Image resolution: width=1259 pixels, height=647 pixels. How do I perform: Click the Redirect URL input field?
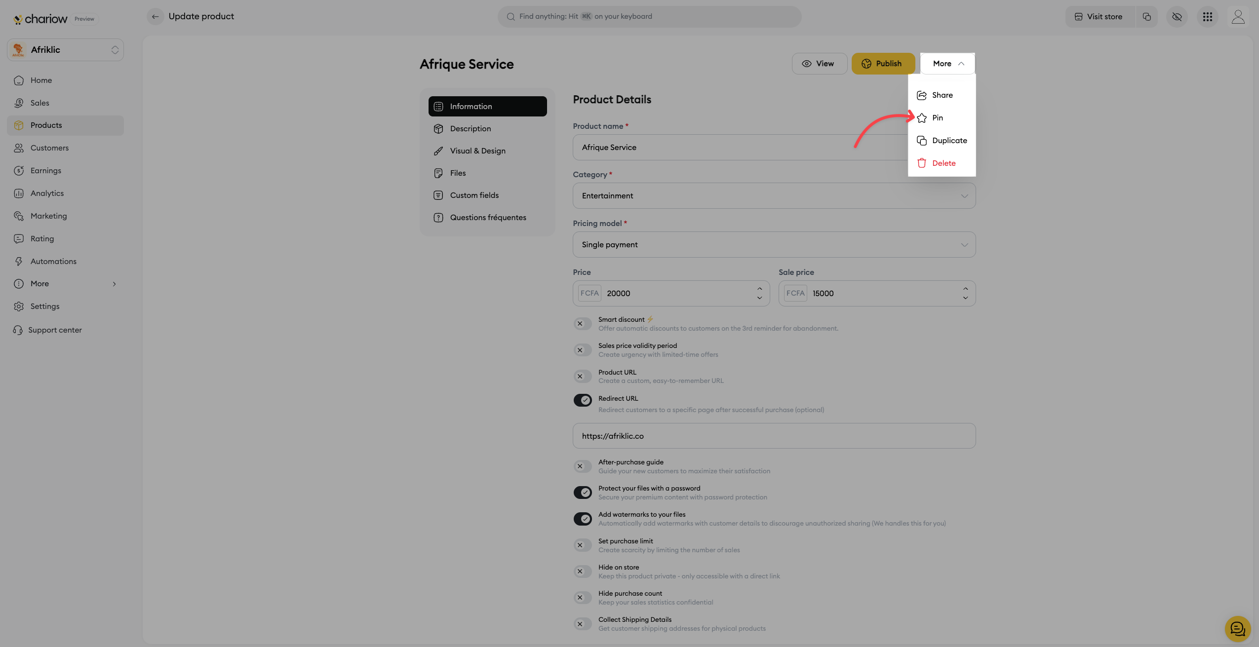click(774, 436)
